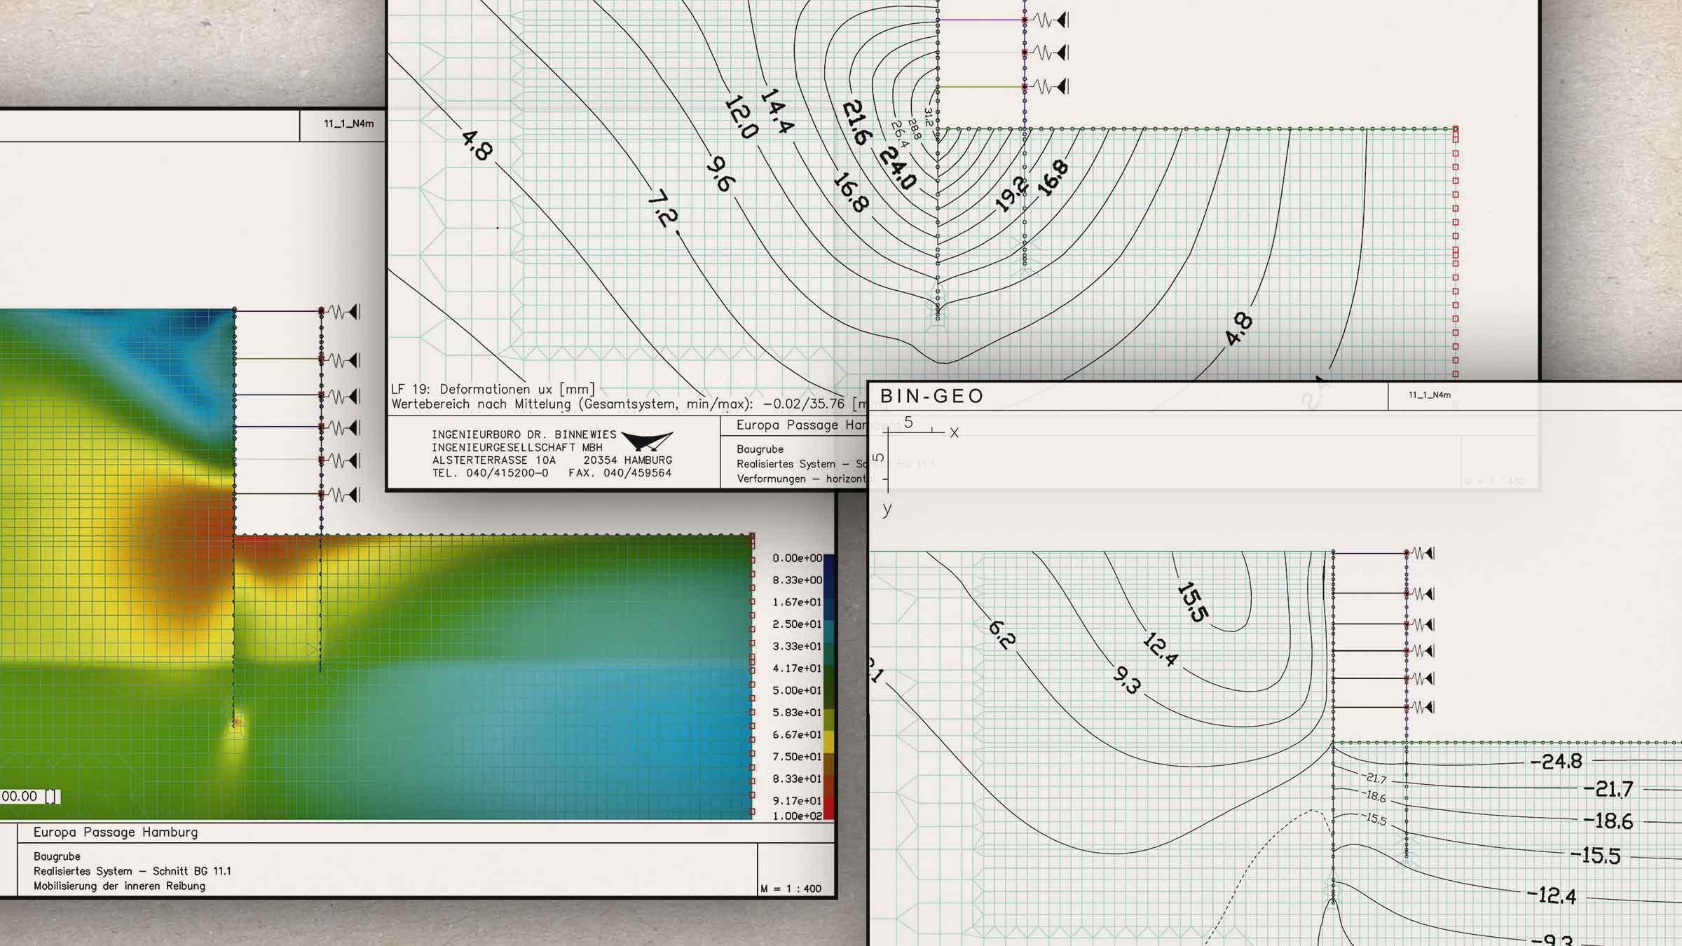Image resolution: width=1682 pixels, height=946 pixels.
Task: Click 'Realisiertes System – Schnitt BG 11.1' line
Action: (x=132, y=871)
